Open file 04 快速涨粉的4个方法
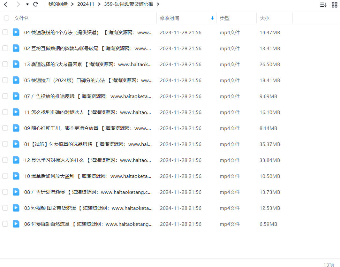The image size is (340, 267). [x=88, y=32]
